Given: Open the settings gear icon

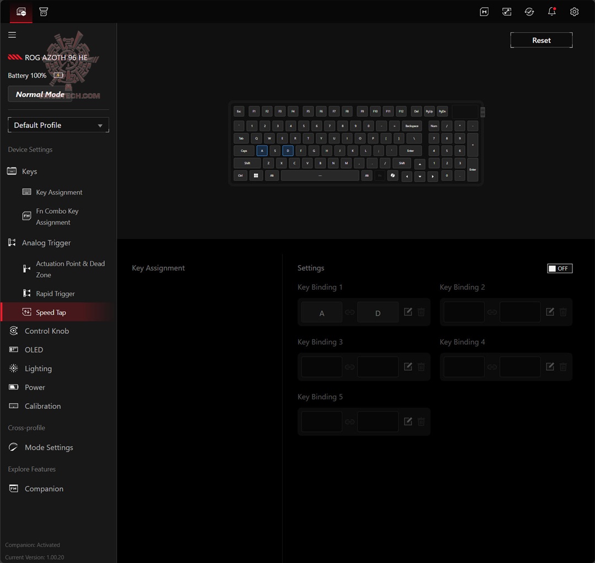Looking at the screenshot, I should pyautogui.click(x=574, y=12).
